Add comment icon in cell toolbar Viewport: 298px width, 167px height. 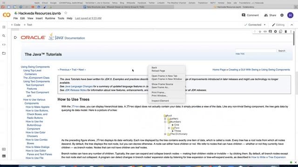(270, 32)
